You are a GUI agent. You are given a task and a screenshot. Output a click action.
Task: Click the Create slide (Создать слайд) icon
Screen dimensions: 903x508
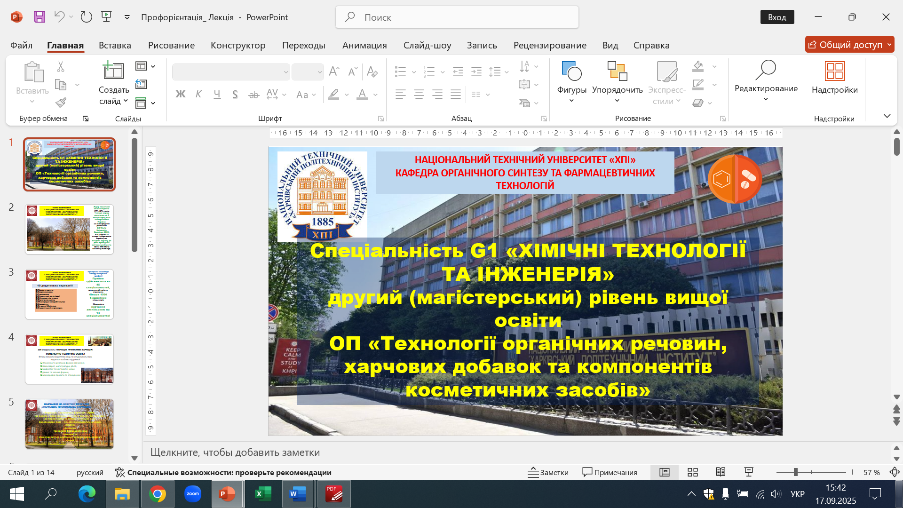click(113, 71)
